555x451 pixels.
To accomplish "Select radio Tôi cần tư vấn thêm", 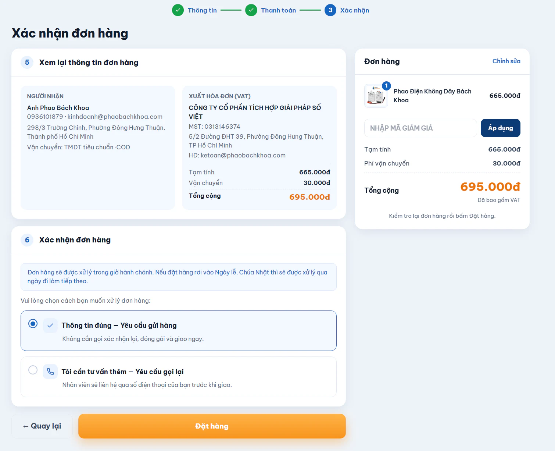I will 33,370.
